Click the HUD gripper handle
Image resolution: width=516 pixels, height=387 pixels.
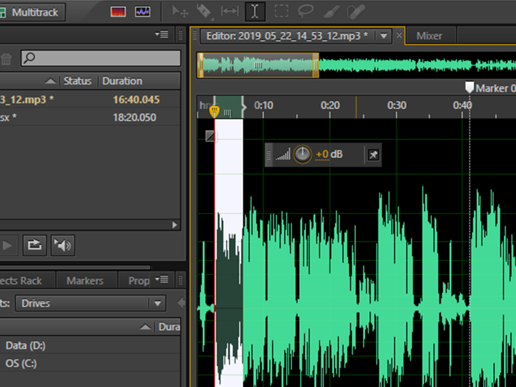tap(269, 155)
